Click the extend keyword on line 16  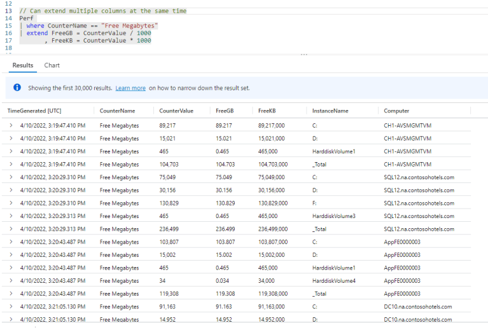(37, 33)
